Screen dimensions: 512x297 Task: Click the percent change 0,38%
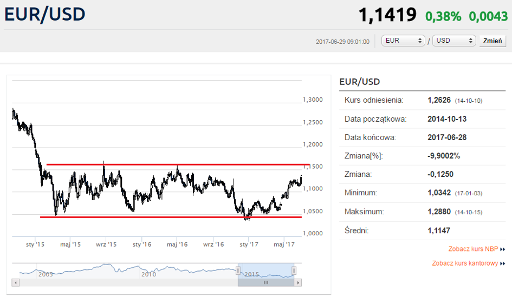point(443,16)
